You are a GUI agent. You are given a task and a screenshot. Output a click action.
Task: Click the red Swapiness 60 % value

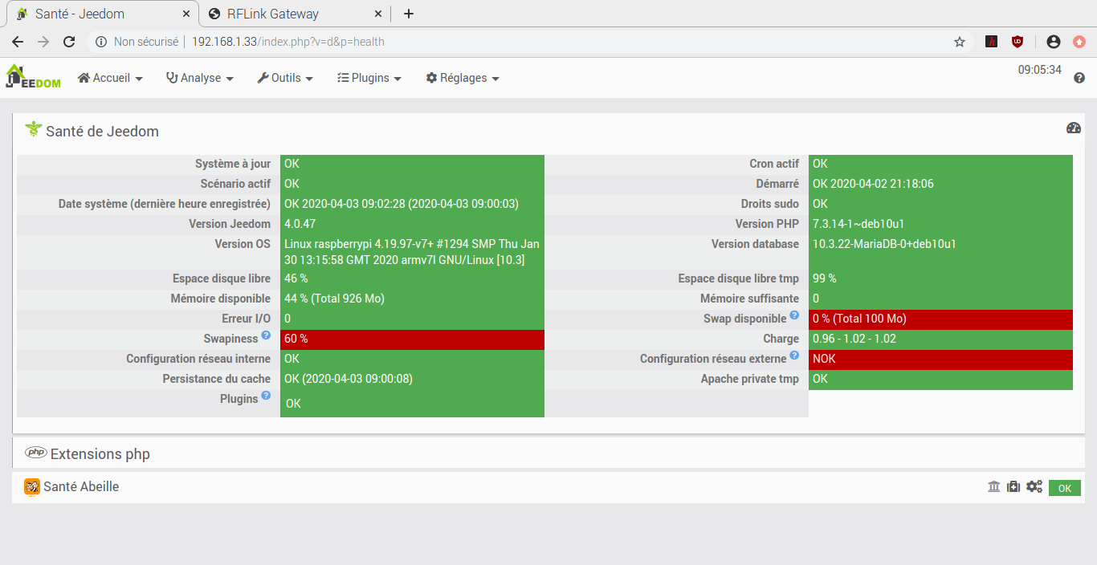click(412, 339)
